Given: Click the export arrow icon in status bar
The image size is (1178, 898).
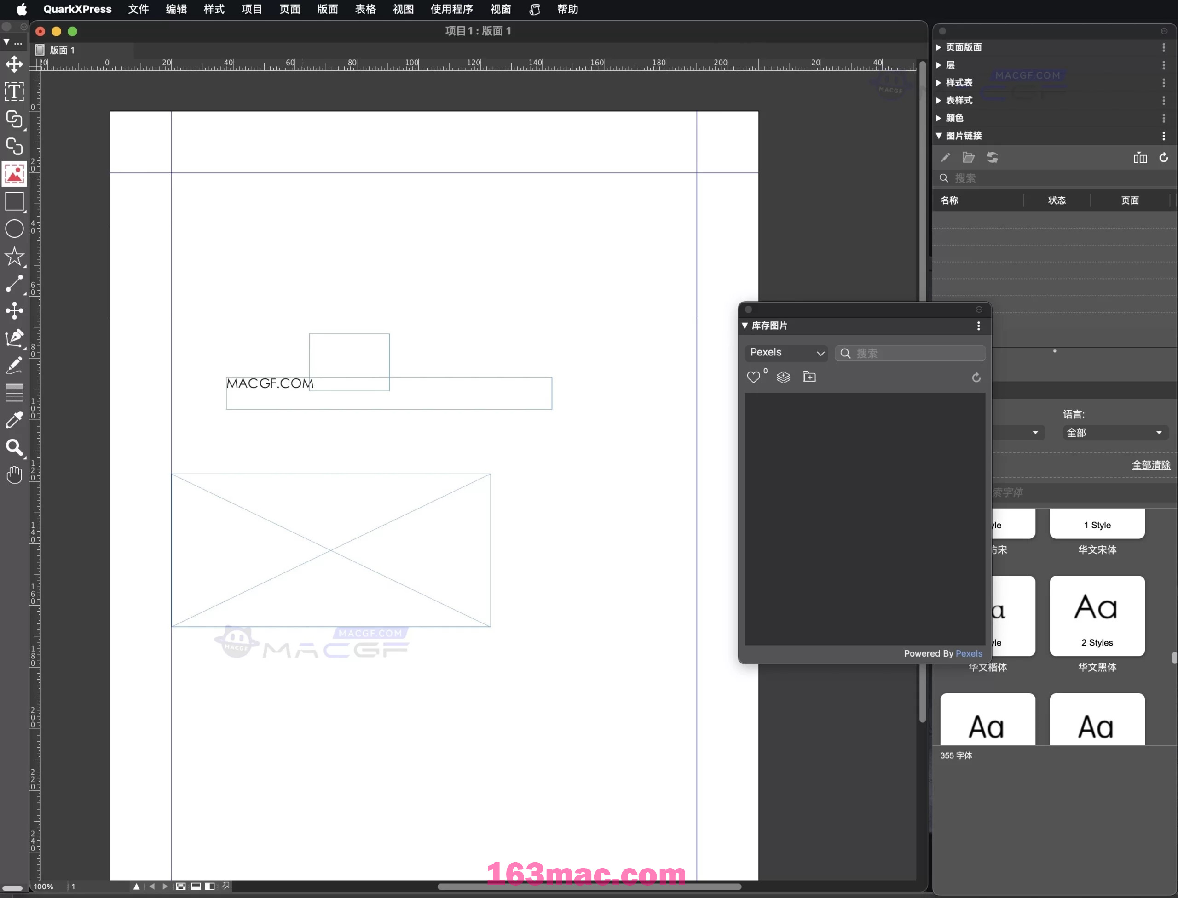Looking at the screenshot, I should click(x=226, y=886).
